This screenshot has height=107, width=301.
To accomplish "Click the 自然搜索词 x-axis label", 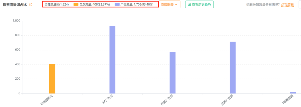I will 46,100.
